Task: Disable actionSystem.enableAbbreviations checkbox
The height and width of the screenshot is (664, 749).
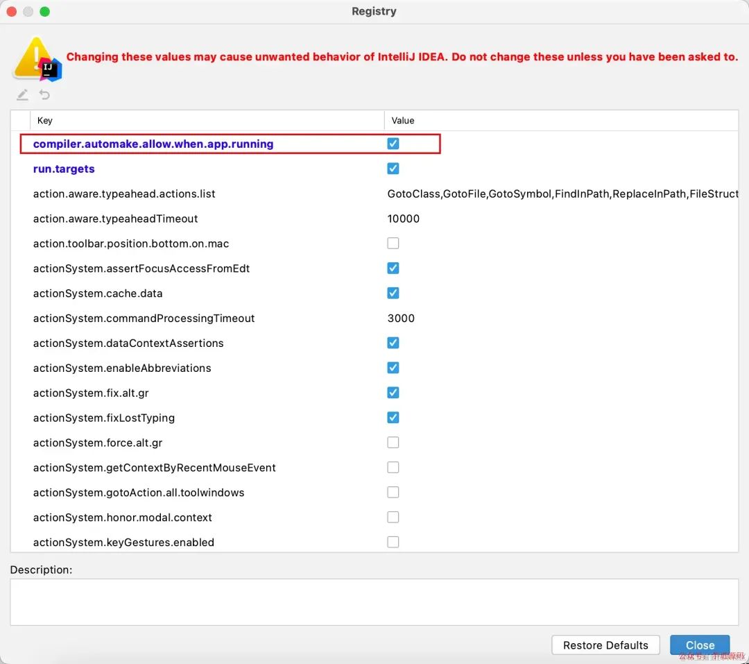Action: click(x=393, y=368)
